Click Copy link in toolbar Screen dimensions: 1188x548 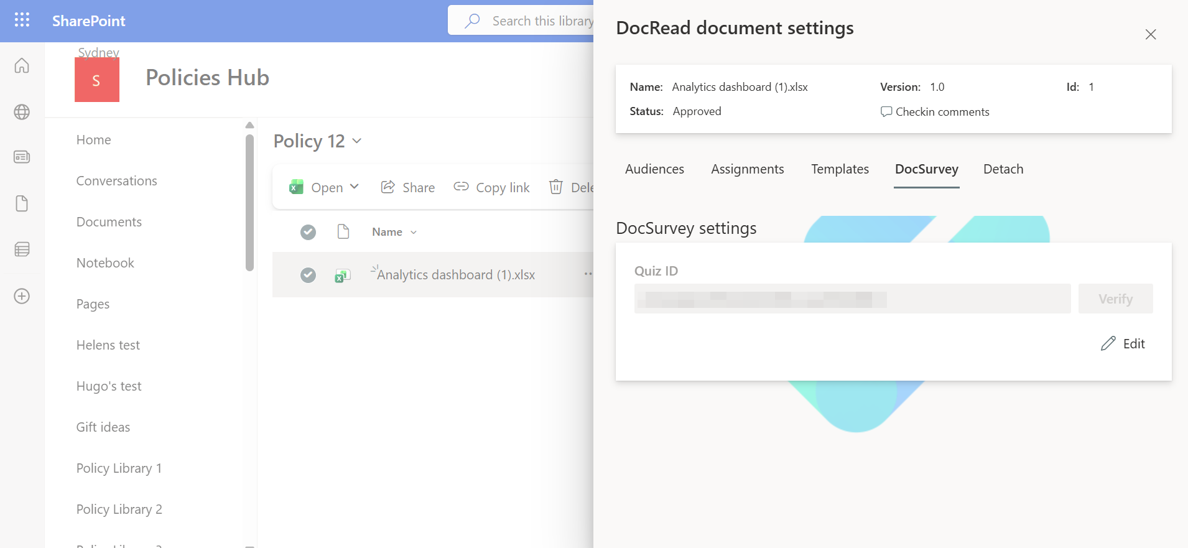tap(491, 187)
